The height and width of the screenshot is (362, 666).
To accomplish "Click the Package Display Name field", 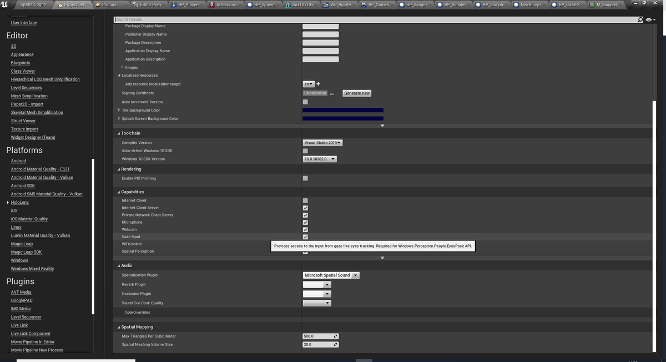I will click(321, 26).
